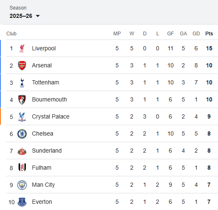
Task: Click the GD column header
Action: (x=196, y=34)
